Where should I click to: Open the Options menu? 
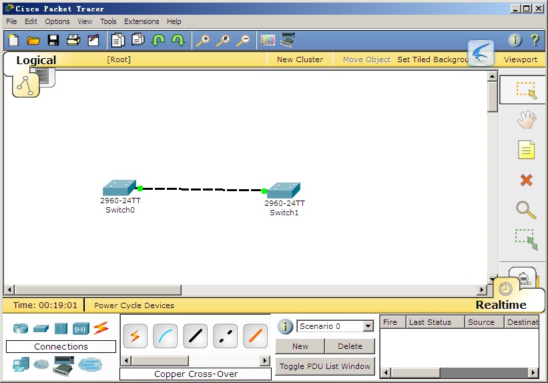click(57, 21)
